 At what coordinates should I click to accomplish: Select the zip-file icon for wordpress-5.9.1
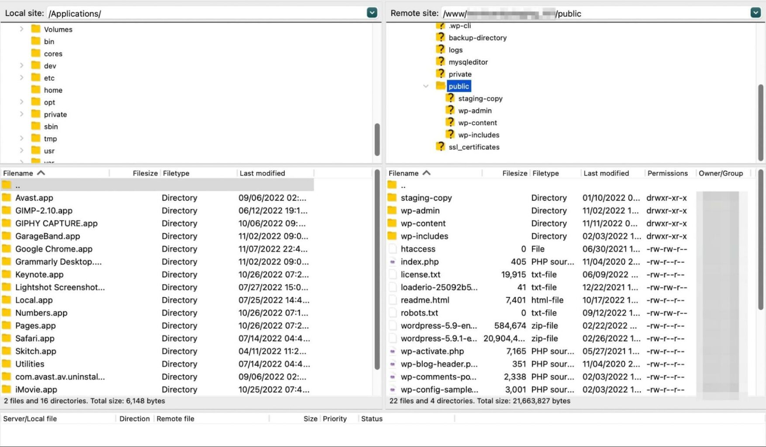(x=392, y=338)
